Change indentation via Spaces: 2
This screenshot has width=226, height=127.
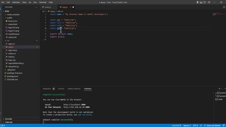click(187, 126)
